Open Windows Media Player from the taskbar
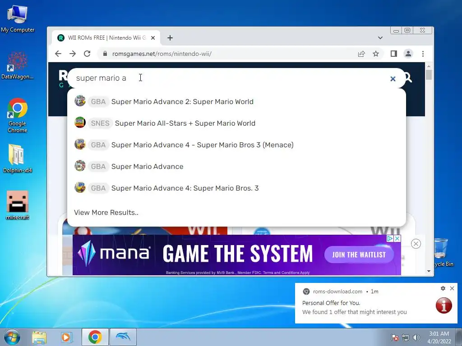The height and width of the screenshot is (346, 462). click(x=66, y=337)
